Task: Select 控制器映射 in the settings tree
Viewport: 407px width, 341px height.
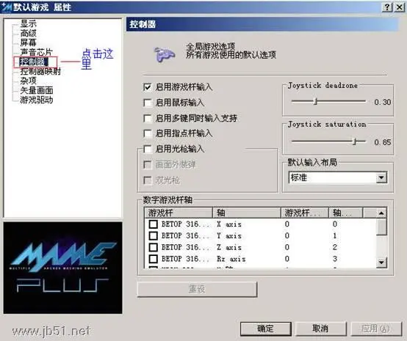Action: [40, 71]
